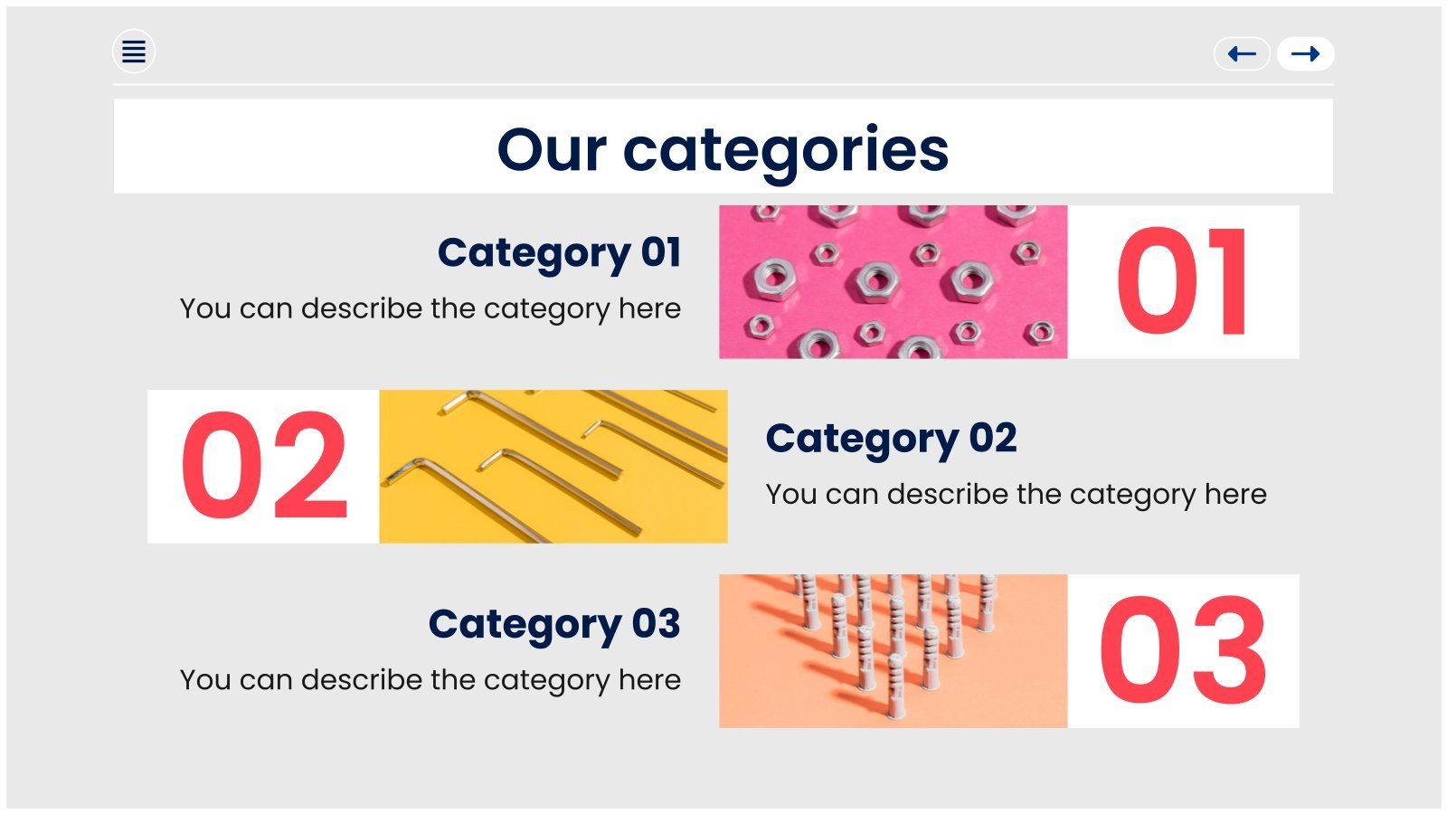The width and height of the screenshot is (1447, 814).
Task: Advance to the next slide using the arrow
Action: tap(1306, 53)
